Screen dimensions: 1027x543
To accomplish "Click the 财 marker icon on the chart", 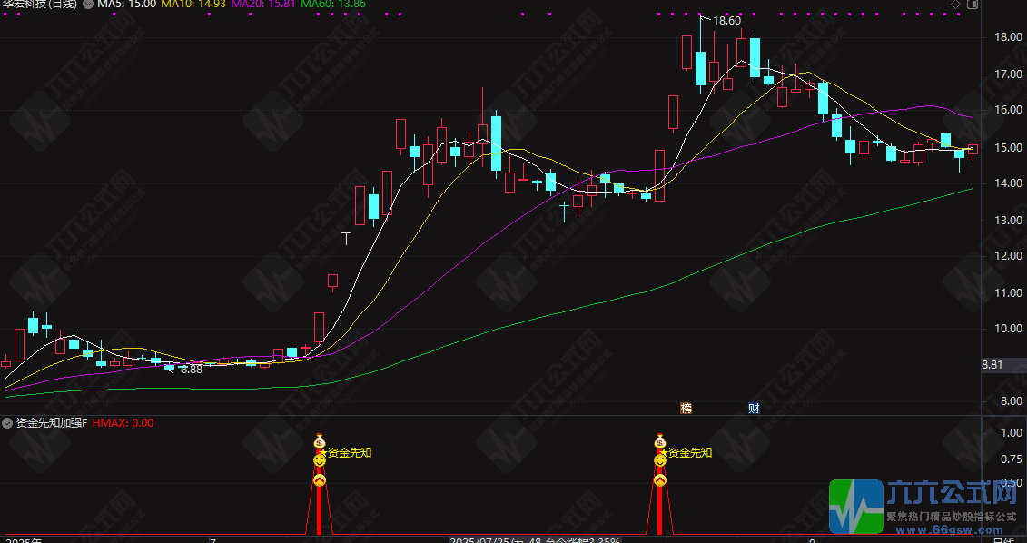I will 753,409.
